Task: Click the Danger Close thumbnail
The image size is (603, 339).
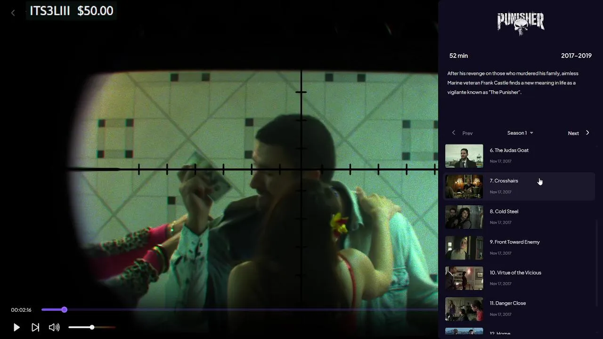Action: (464, 309)
